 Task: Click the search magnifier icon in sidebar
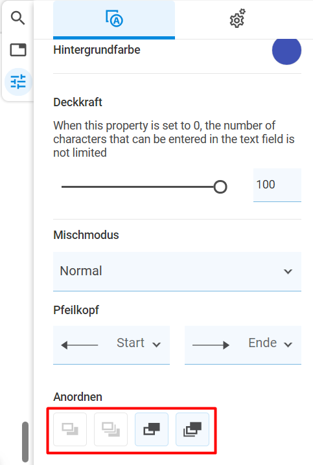(x=17, y=18)
